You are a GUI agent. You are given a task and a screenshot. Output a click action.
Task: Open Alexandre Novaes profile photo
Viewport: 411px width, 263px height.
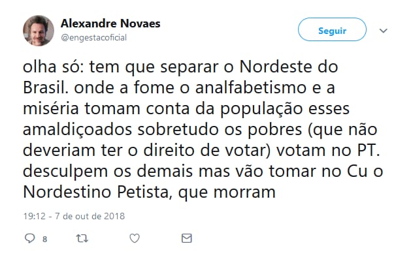coord(39,31)
